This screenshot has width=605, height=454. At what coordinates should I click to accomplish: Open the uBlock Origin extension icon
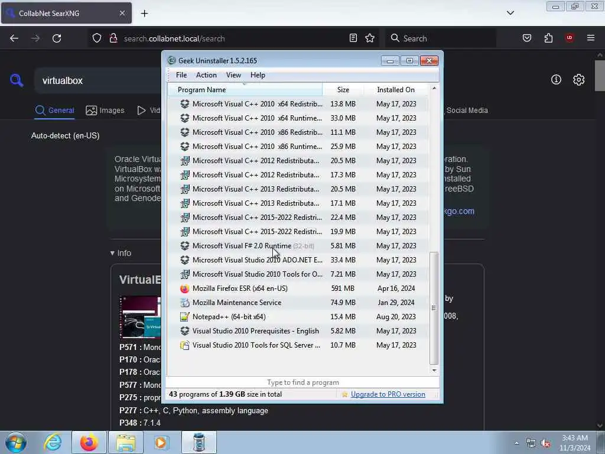(x=570, y=38)
